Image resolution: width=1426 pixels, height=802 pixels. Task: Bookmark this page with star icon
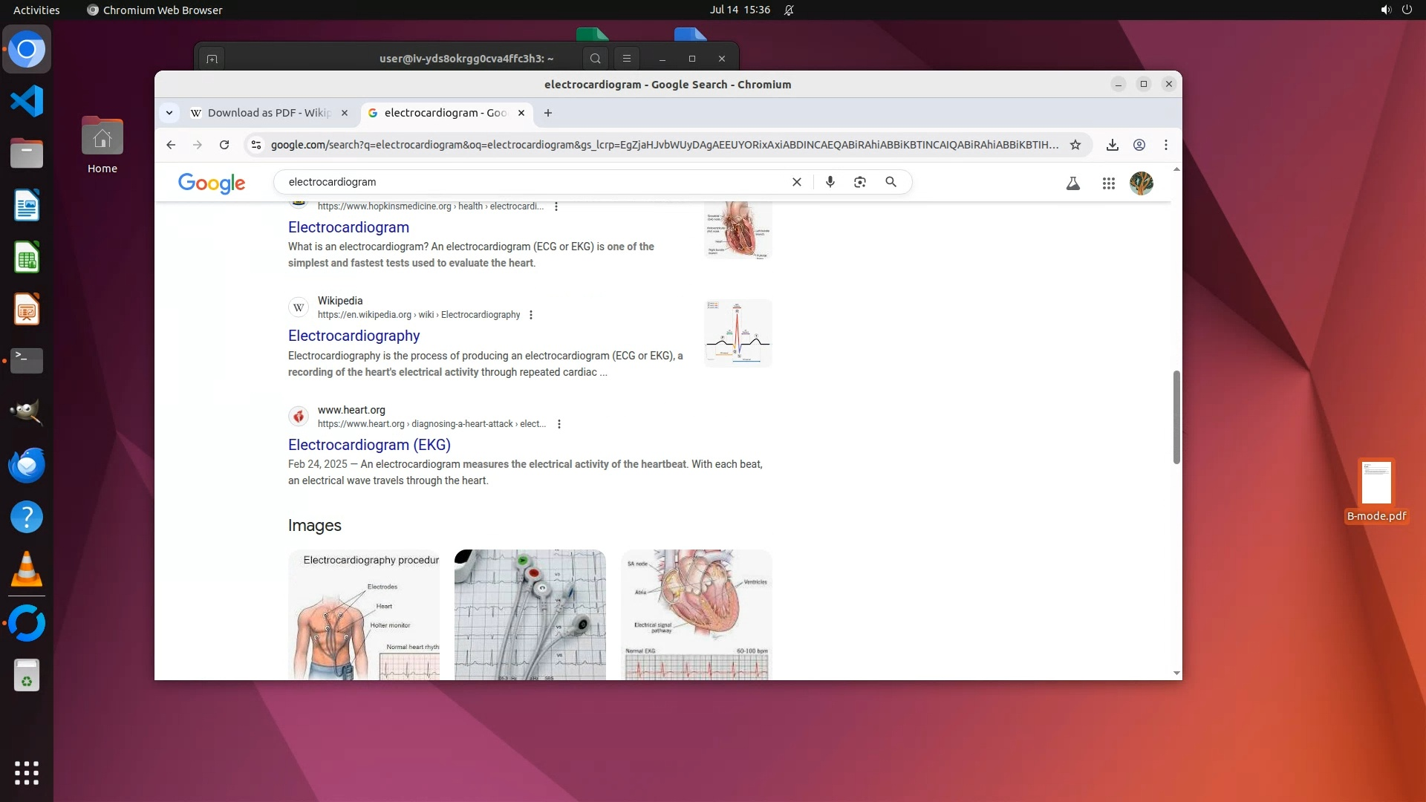pyautogui.click(x=1075, y=145)
